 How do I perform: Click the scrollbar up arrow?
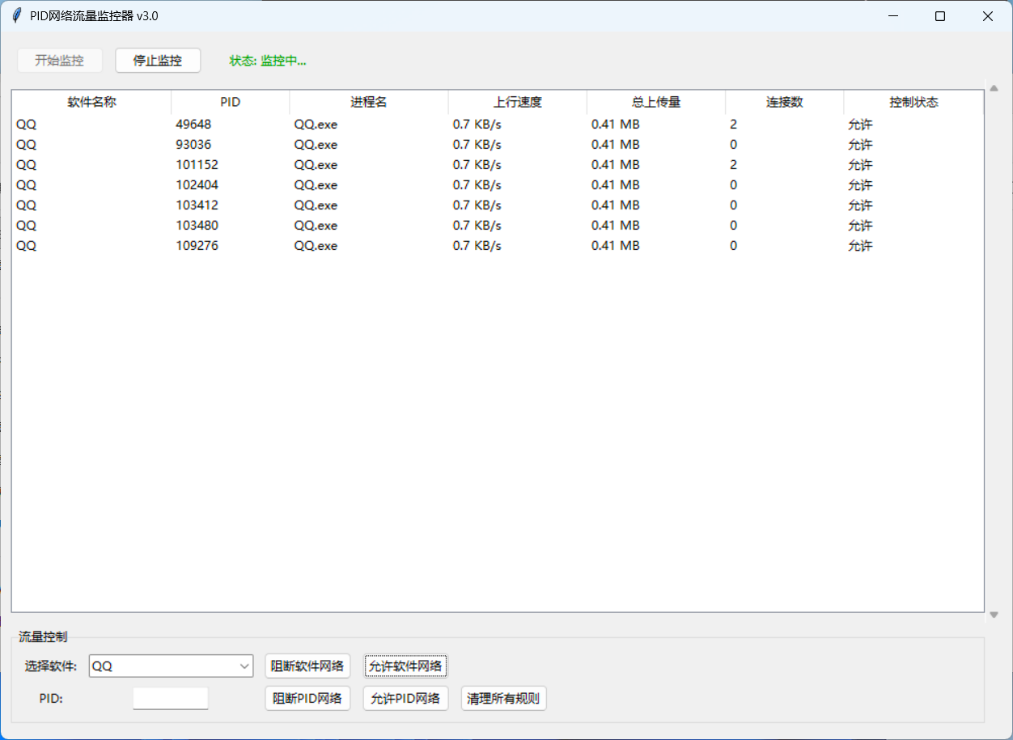coord(994,89)
